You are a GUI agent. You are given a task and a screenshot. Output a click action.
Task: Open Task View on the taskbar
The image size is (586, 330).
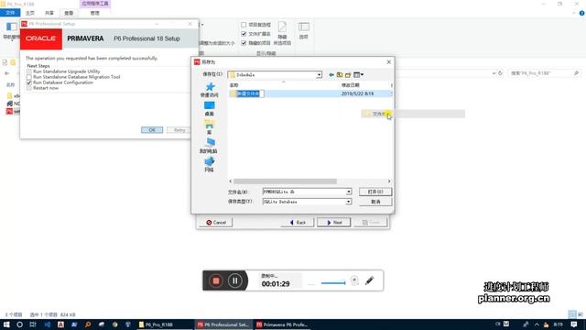[33, 324]
